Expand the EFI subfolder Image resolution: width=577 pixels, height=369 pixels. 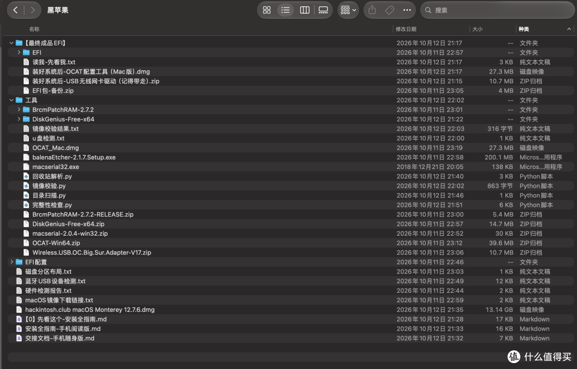tap(19, 52)
